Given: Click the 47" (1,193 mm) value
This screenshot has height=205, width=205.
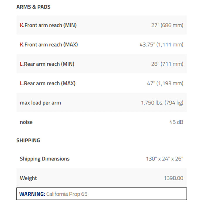Looking at the screenshot, I should click(165, 83).
